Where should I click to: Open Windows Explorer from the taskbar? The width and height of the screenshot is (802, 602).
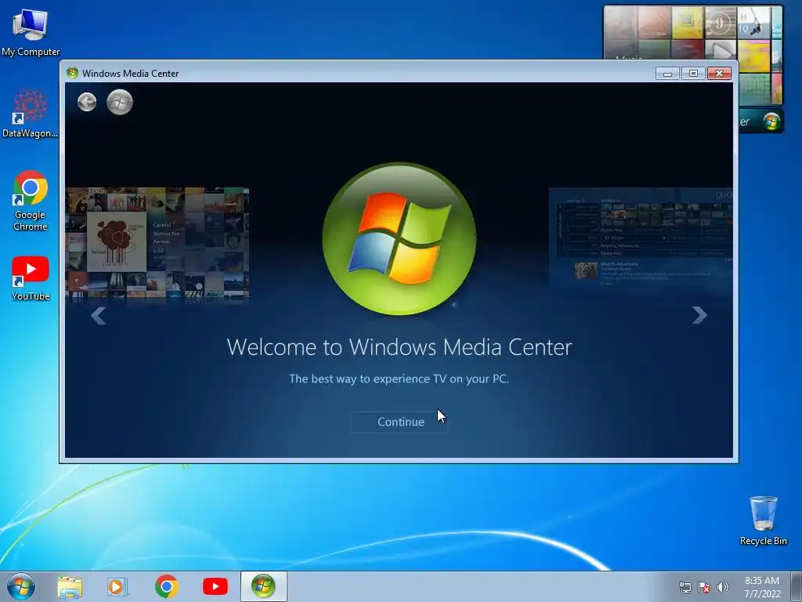[70, 587]
